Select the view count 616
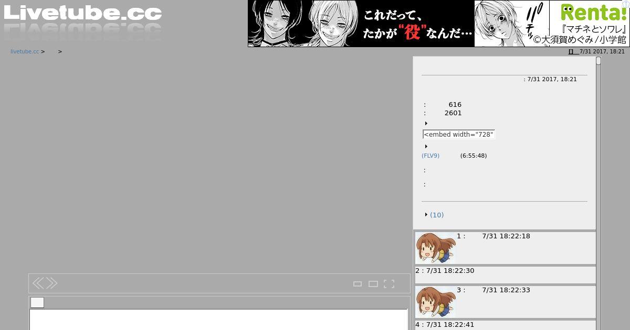The width and height of the screenshot is (630, 330). pyautogui.click(x=455, y=105)
